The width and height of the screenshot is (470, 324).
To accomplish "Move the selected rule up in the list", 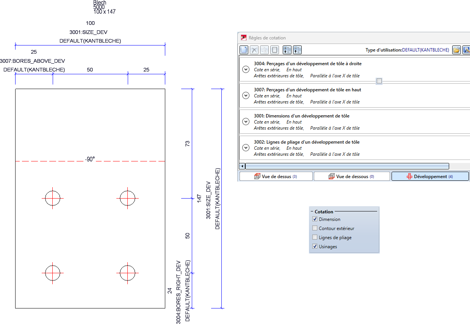I will click(x=298, y=50).
